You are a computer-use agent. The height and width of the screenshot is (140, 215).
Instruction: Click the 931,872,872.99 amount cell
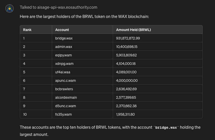[x=128, y=38]
